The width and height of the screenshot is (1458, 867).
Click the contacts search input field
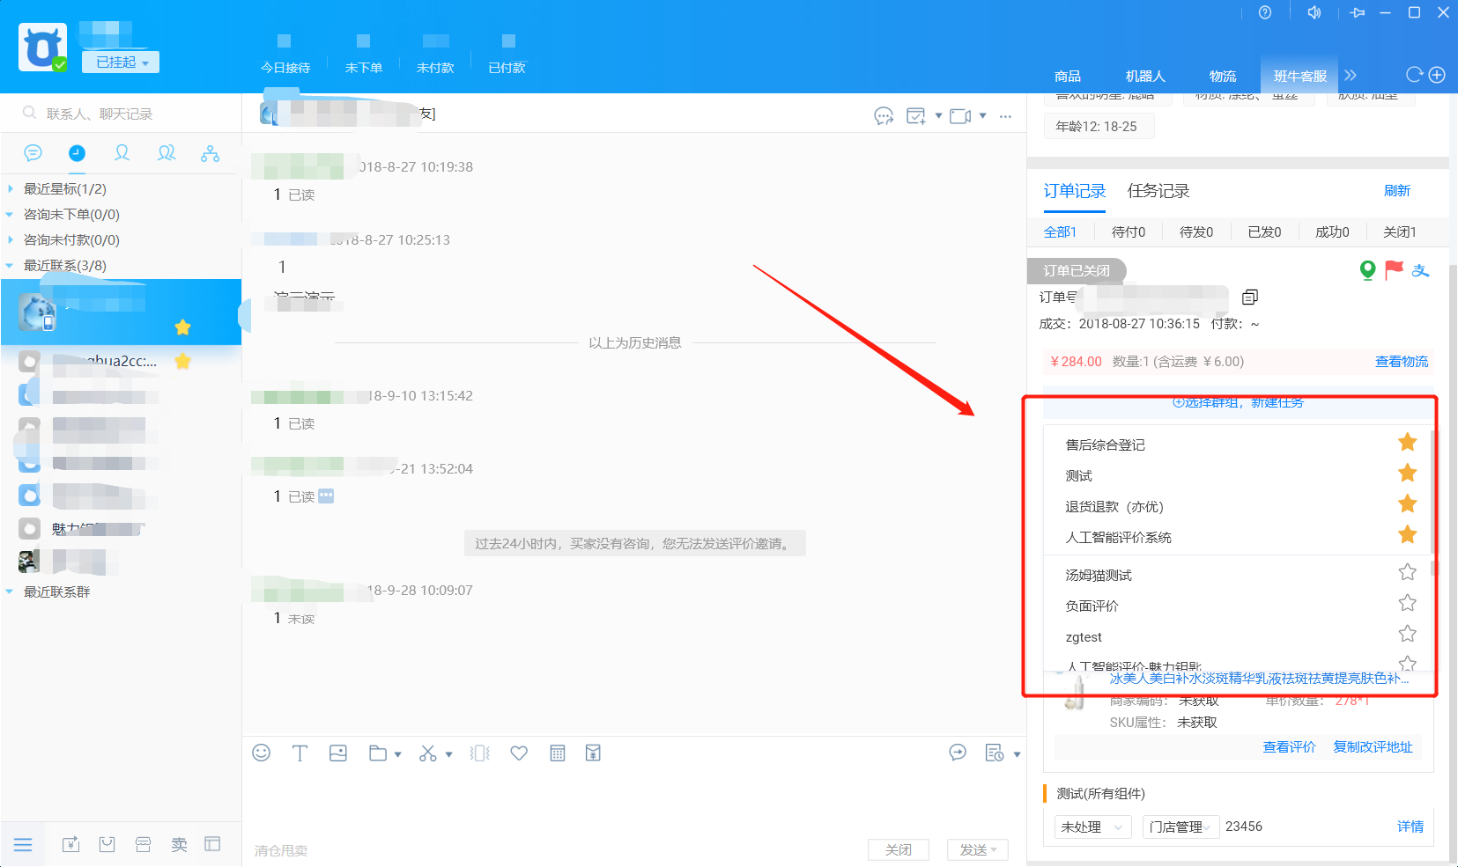click(132, 114)
